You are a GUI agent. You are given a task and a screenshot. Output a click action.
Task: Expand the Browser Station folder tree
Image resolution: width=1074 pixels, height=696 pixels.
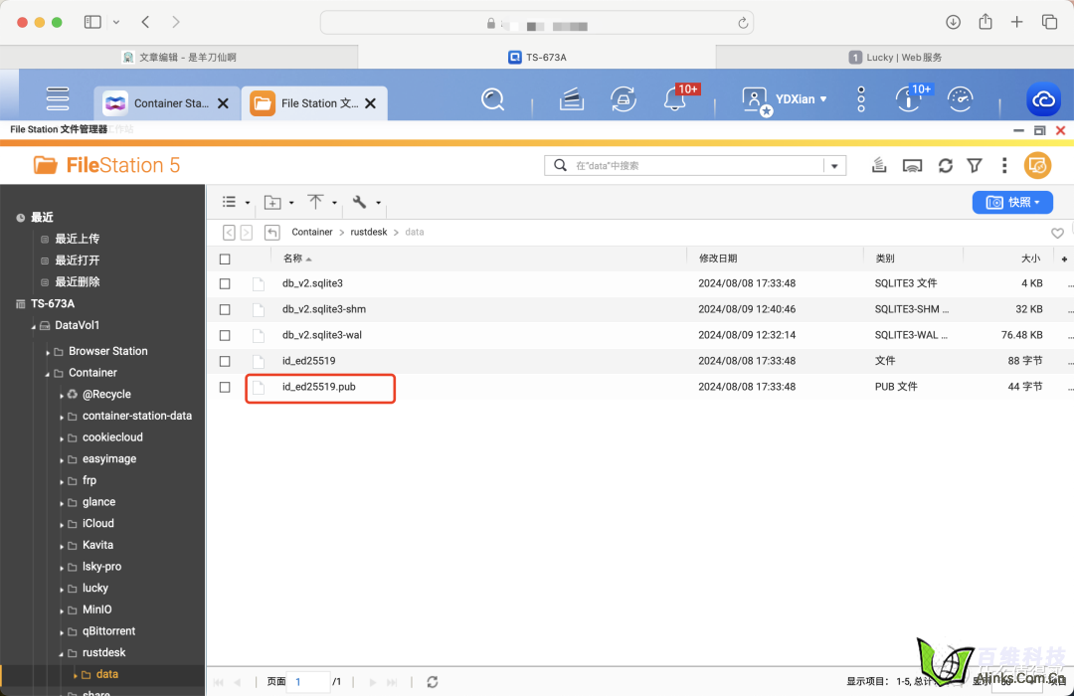click(x=48, y=352)
